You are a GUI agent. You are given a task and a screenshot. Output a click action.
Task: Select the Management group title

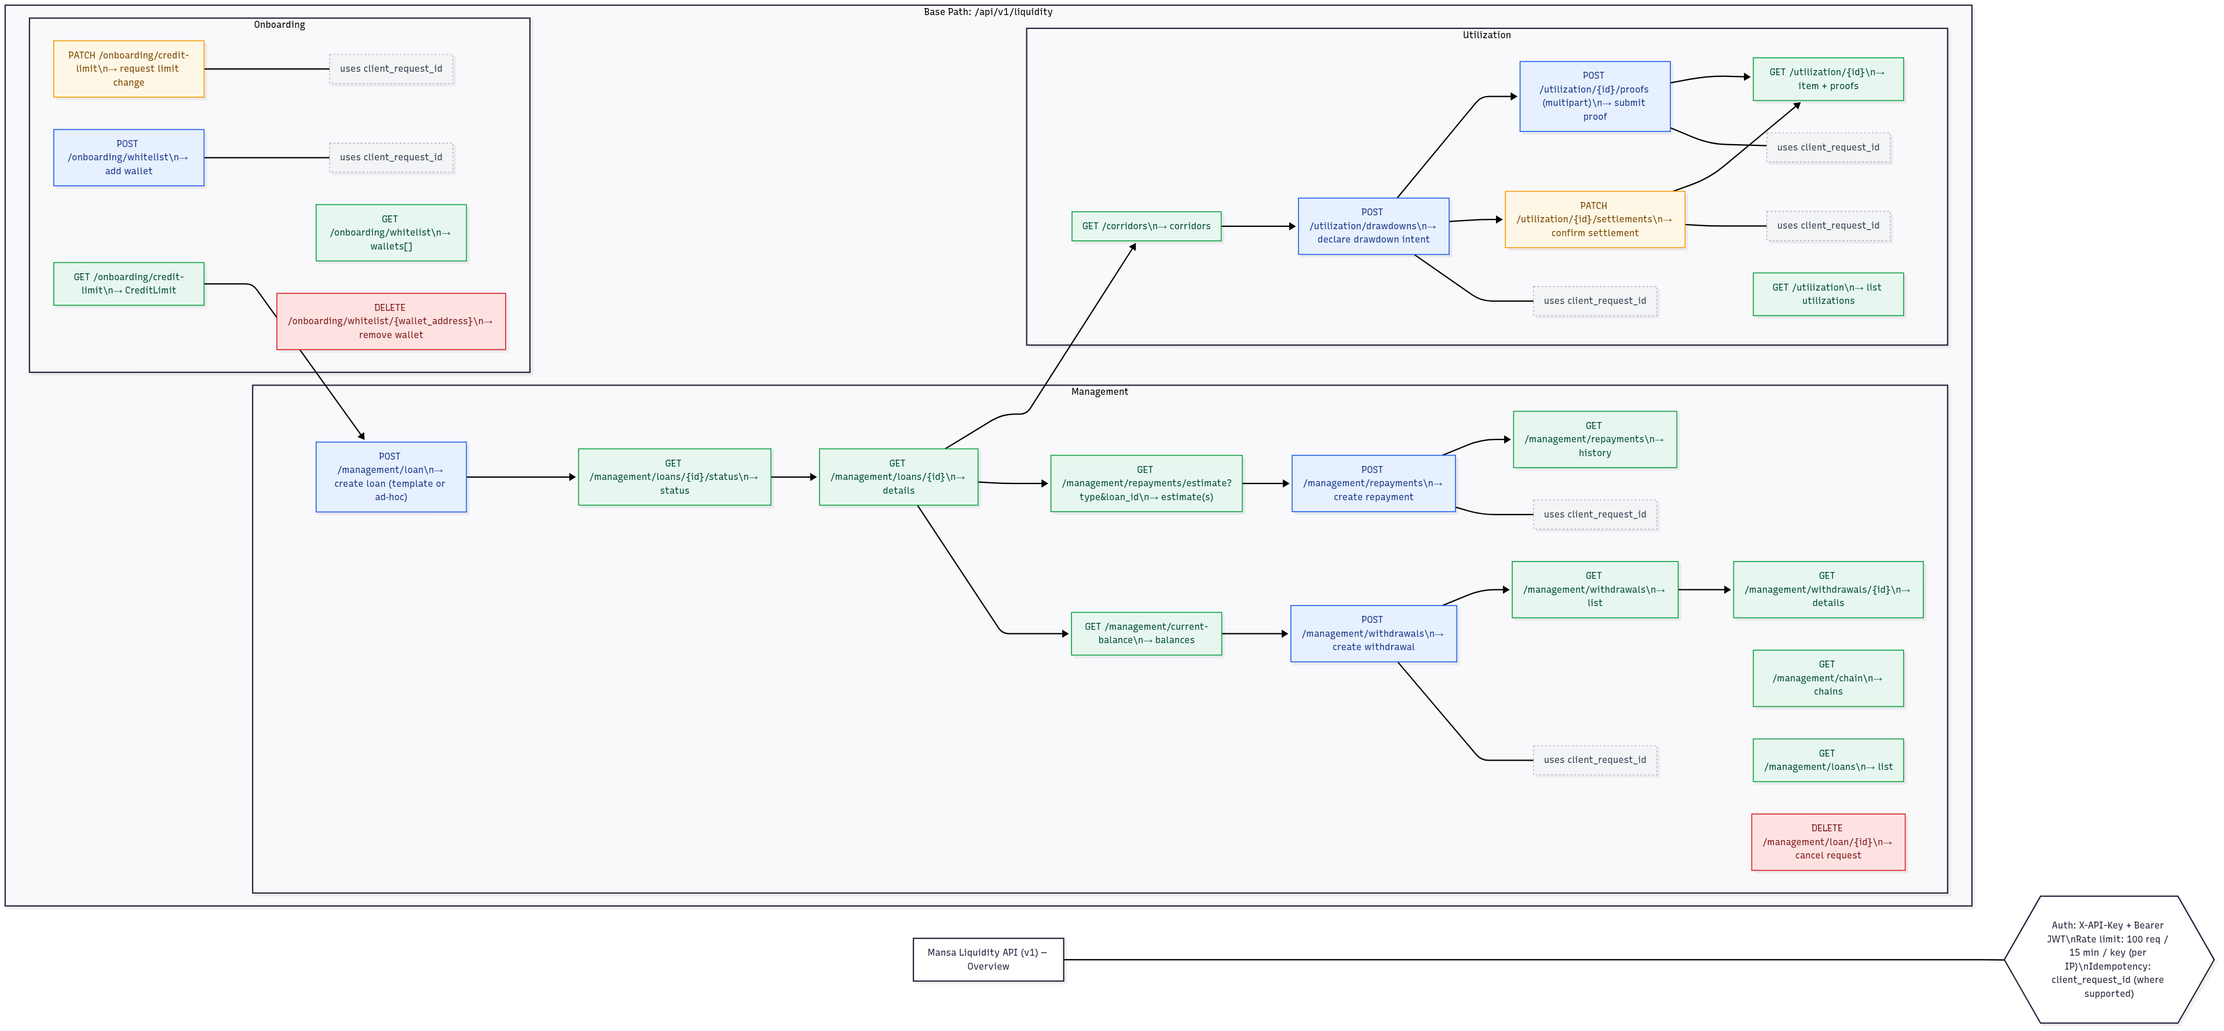coord(1099,392)
